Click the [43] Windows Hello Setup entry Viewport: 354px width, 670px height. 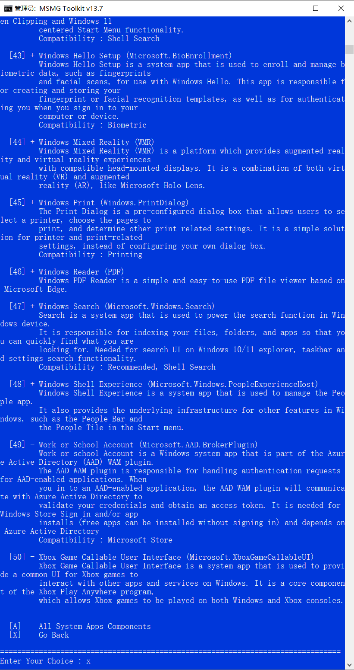pos(120,56)
